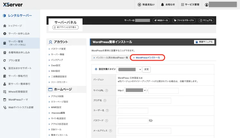
Task: Open アクセス制限 link
Action: [57, 96]
